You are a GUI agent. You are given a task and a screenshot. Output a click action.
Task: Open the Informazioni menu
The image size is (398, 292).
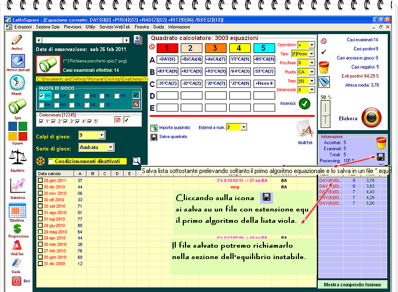click(179, 27)
